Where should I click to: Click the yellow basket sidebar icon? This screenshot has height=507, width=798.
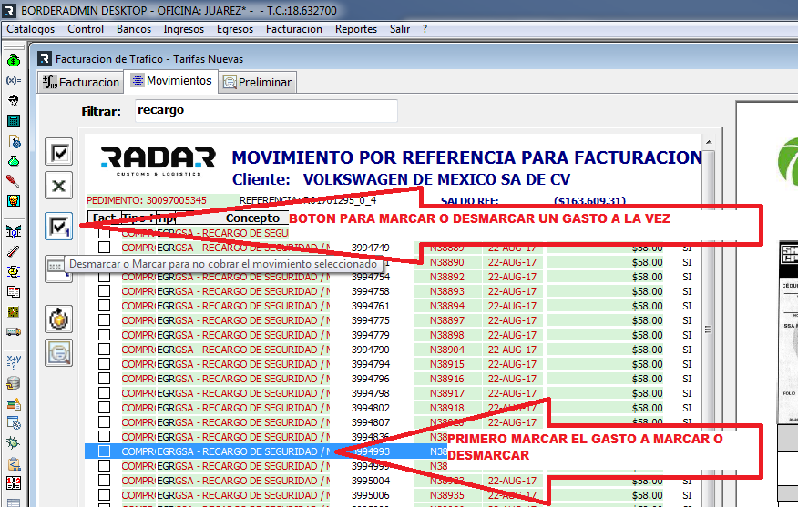(14, 200)
